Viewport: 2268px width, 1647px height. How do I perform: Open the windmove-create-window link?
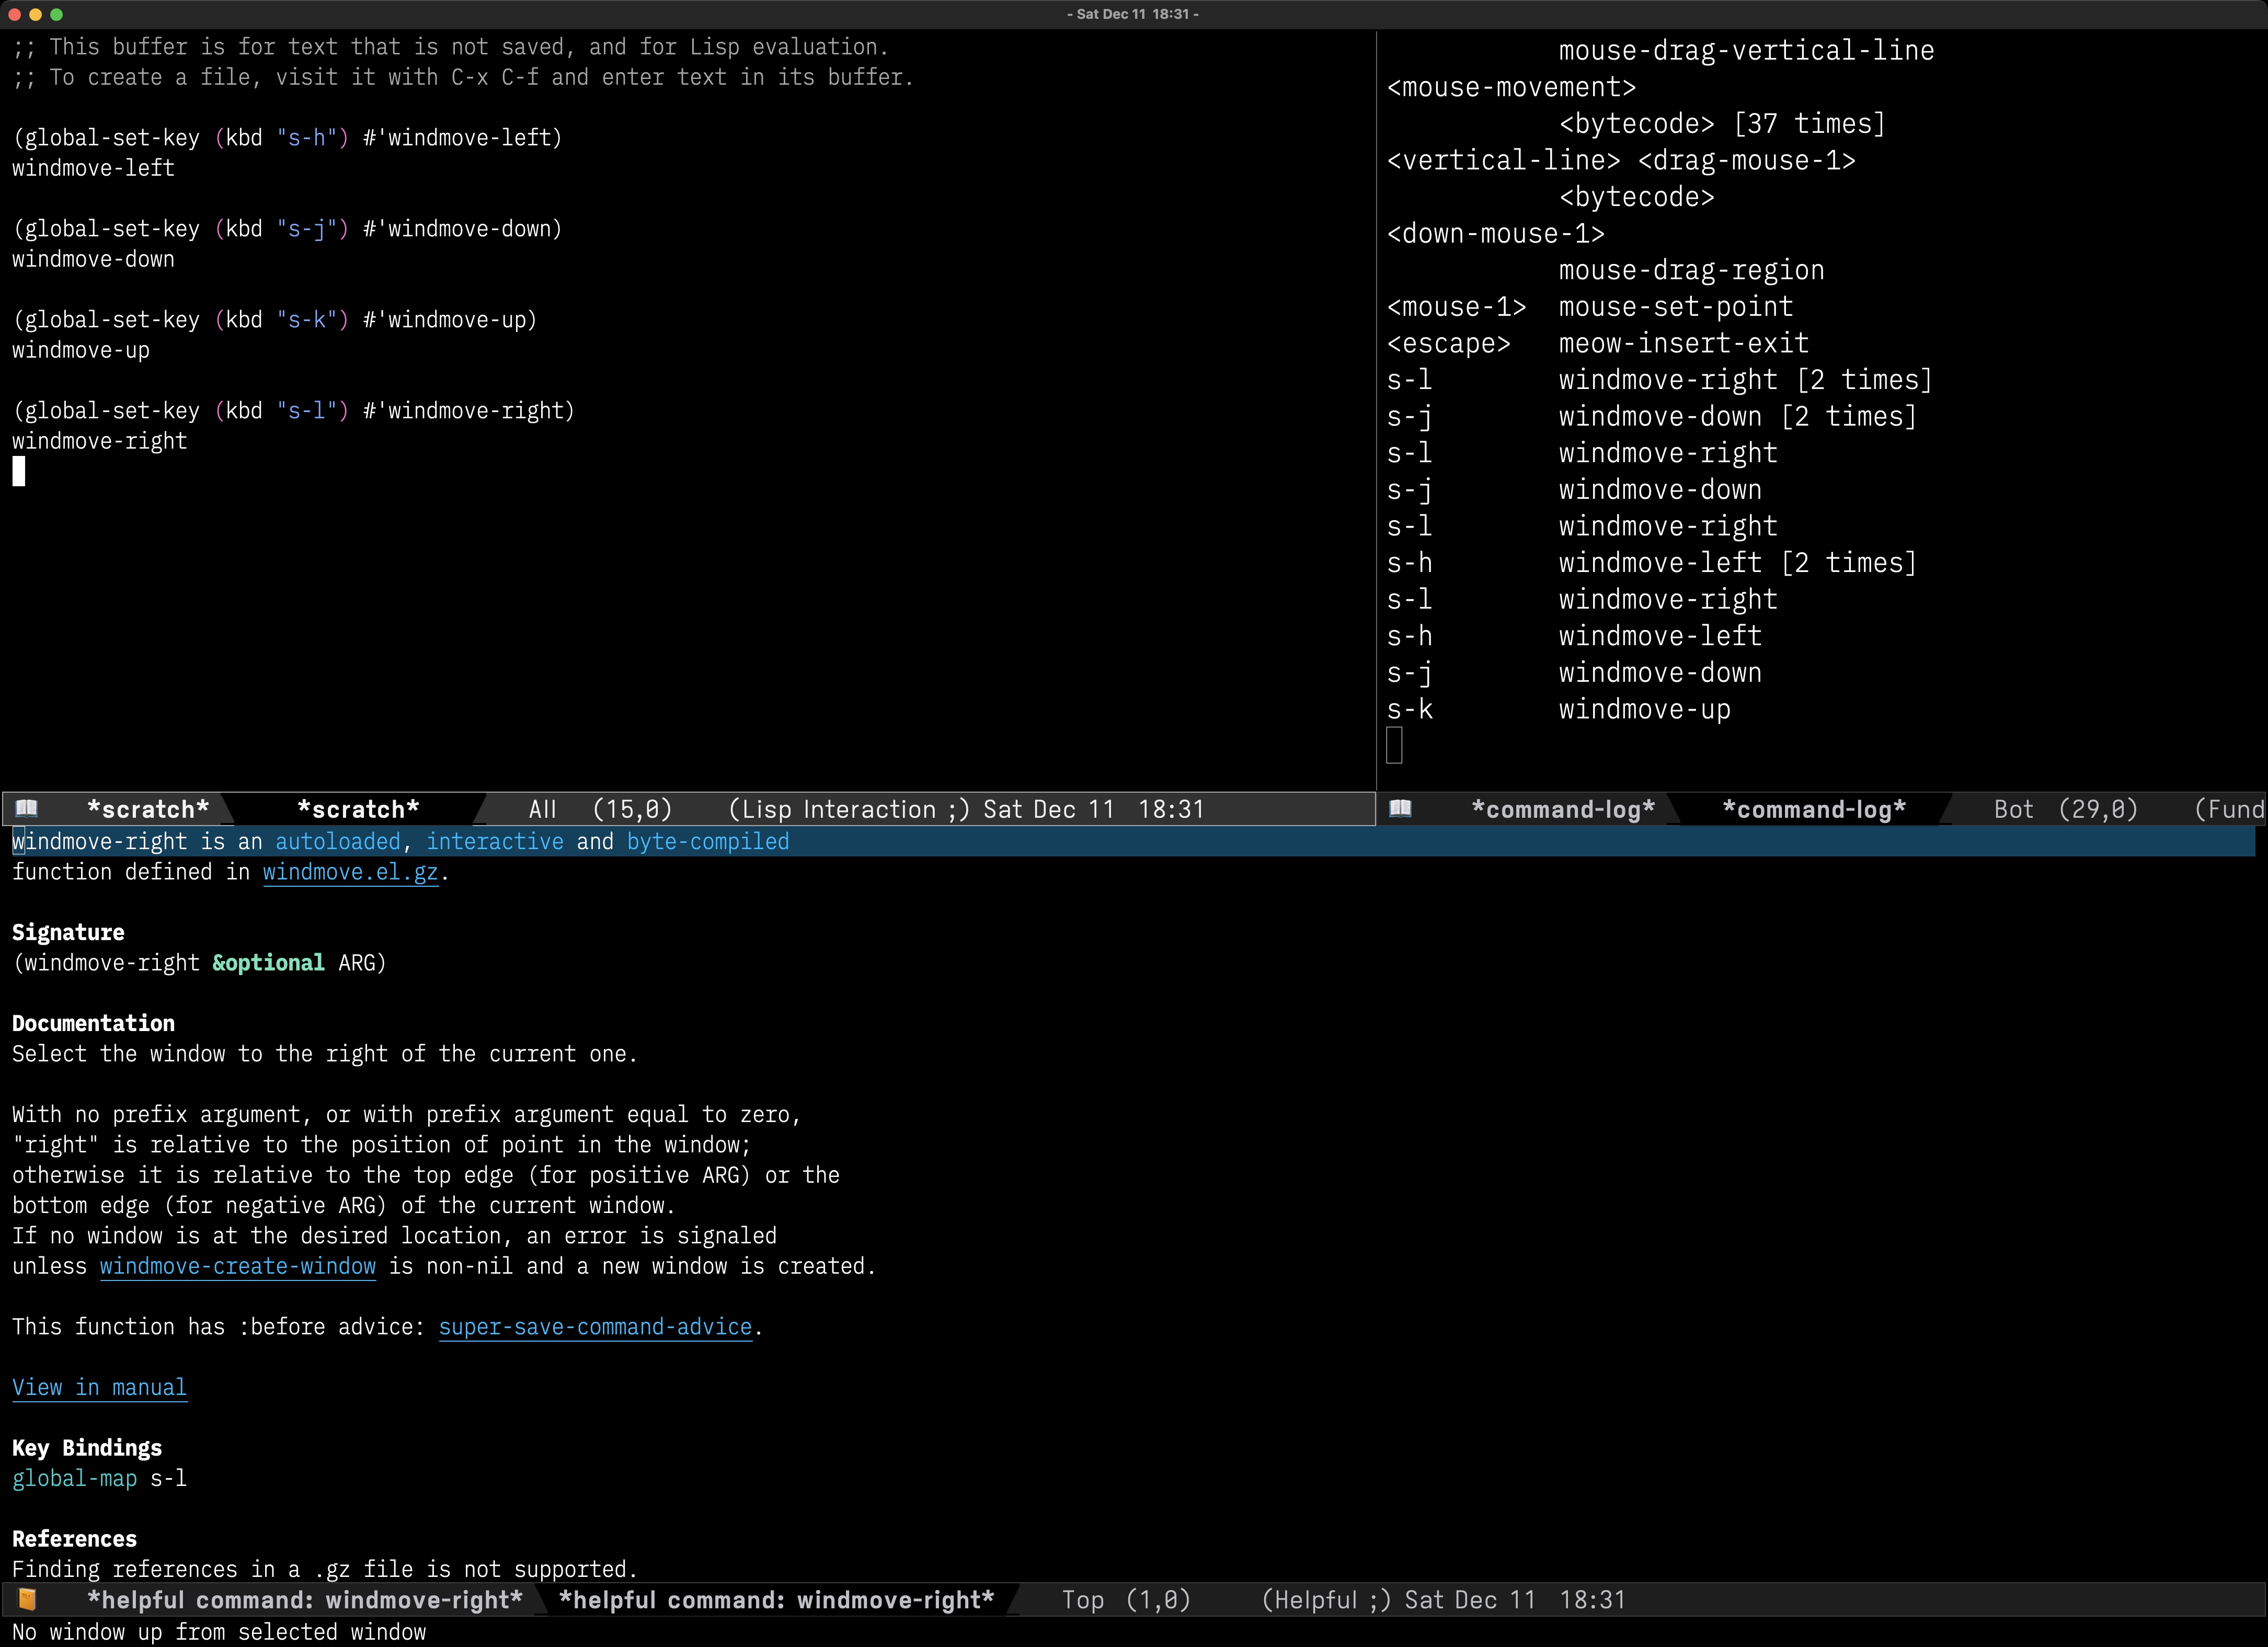pos(238,1266)
